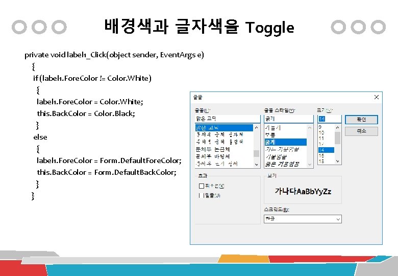Click font list scroll down arrow
The height and width of the screenshot is (276, 398).
pos(256,165)
